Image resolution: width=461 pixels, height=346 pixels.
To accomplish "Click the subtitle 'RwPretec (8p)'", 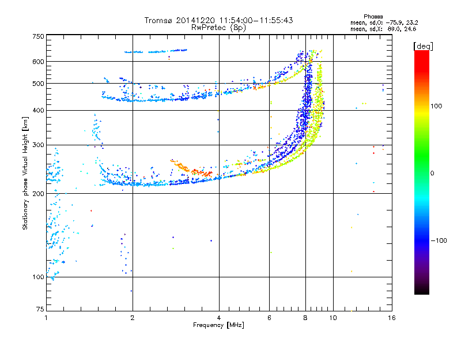I will tap(218, 28).
